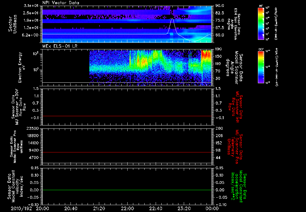Click the '1.2e+01' sector tick value

click(x=31, y=28)
